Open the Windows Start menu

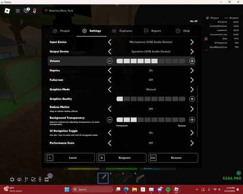(x=67, y=190)
